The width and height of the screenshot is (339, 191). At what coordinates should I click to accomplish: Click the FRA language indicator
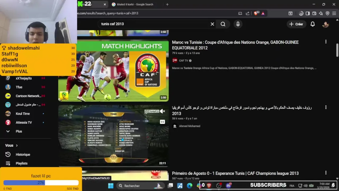[292, 186]
